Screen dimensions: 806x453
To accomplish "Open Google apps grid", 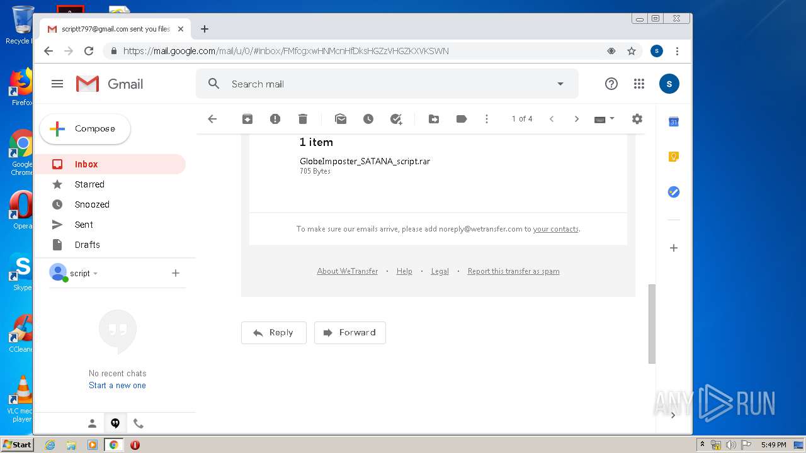I will click(639, 84).
